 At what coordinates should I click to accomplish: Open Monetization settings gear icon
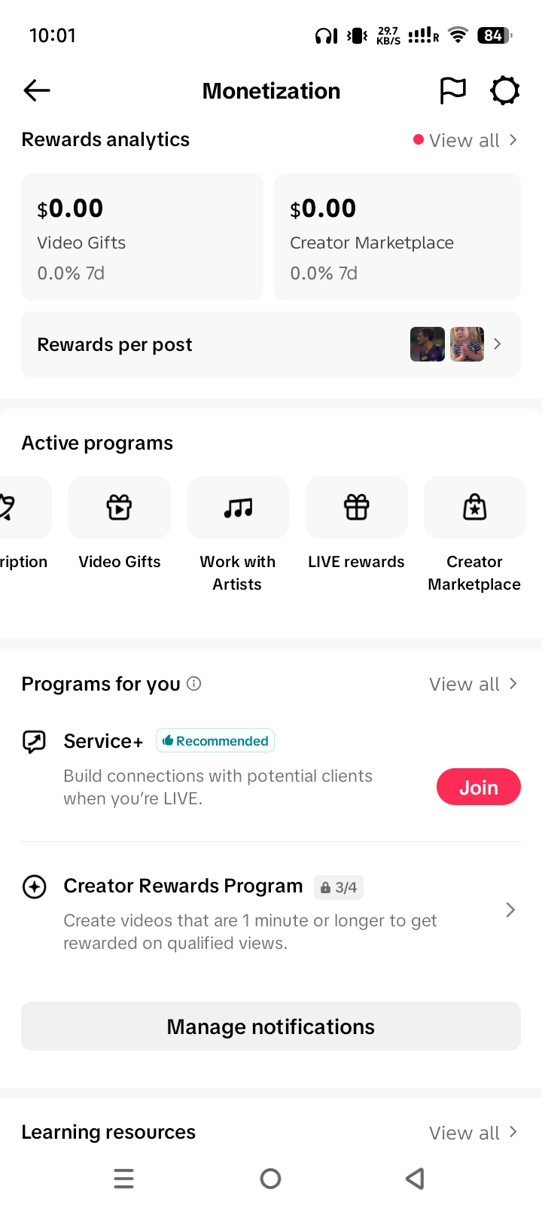point(505,91)
